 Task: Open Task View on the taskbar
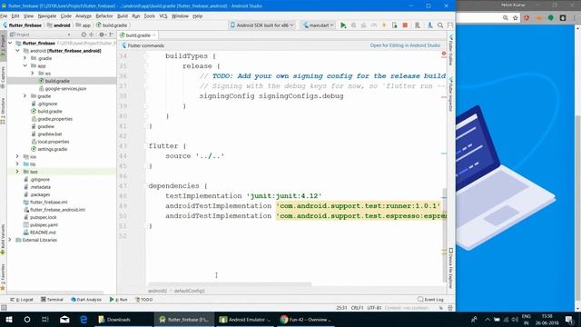[x=45, y=319]
